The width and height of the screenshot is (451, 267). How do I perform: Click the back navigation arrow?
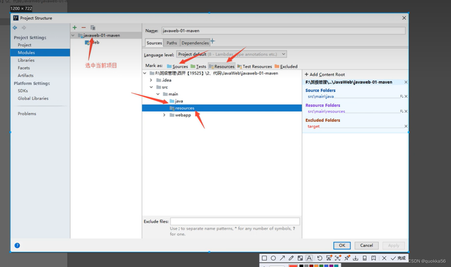(15, 28)
